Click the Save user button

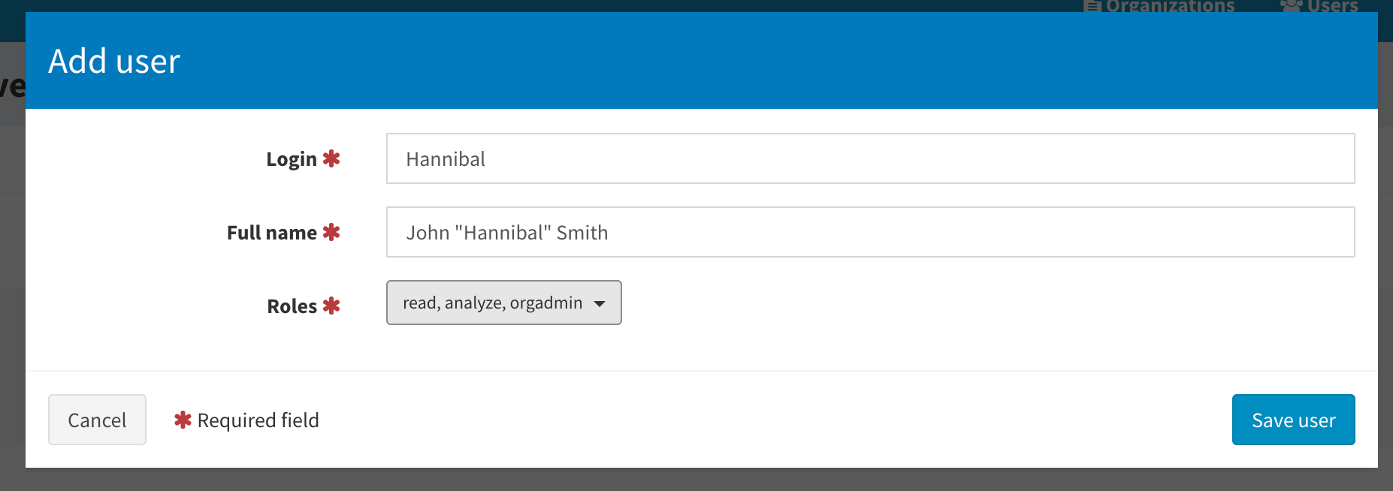(1293, 420)
